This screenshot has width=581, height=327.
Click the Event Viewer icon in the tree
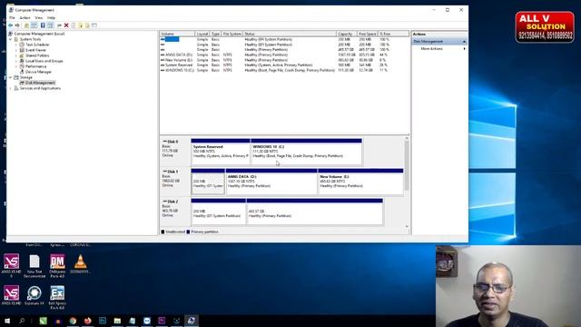22,50
